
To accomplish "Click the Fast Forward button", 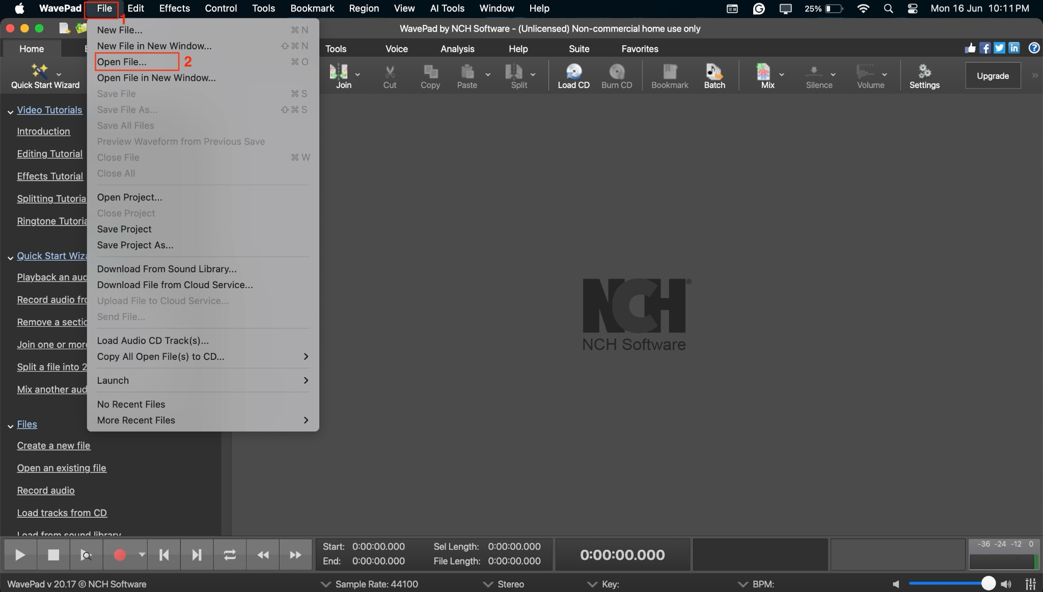I will coord(295,554).
